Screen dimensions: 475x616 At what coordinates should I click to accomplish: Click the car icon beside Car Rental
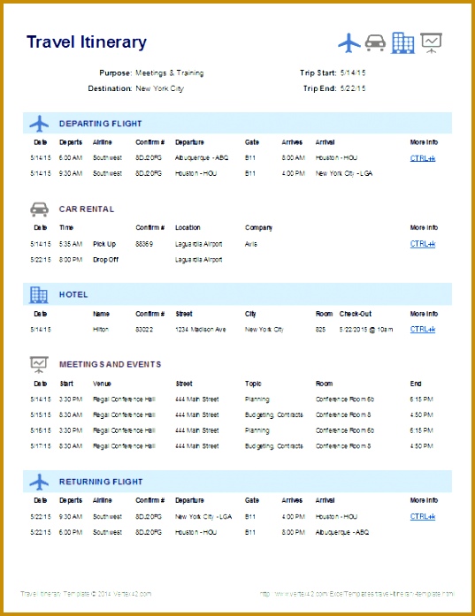tap(39, 209)
